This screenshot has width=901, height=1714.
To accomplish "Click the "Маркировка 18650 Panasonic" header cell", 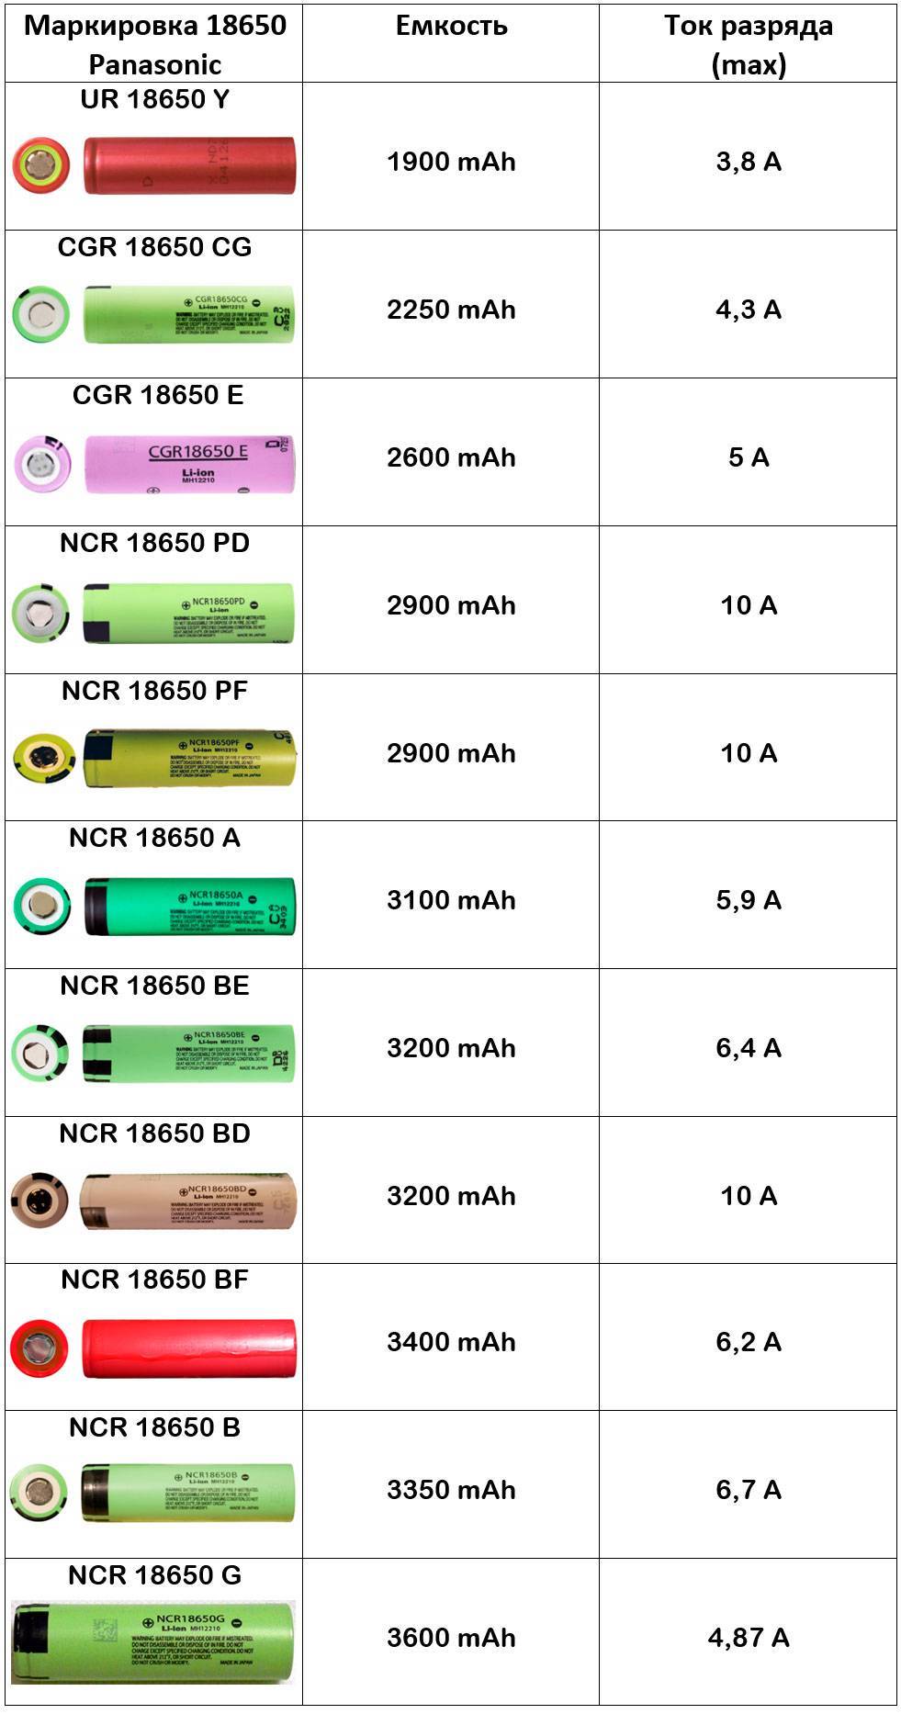I will [154, 44].
